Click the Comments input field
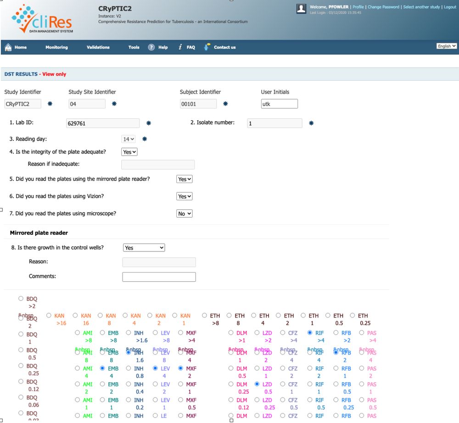The image size is (459, 423). (159, 277)
